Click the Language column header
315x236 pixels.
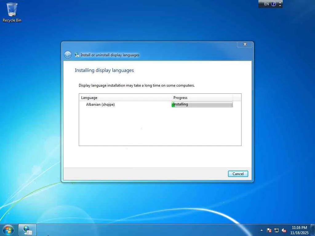point(125,98)
